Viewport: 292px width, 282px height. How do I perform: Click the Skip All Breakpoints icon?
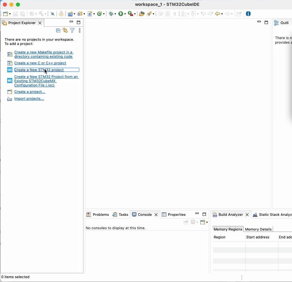[53, 14]
